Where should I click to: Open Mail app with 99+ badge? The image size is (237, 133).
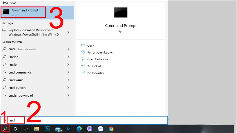(x=58, y=129)
